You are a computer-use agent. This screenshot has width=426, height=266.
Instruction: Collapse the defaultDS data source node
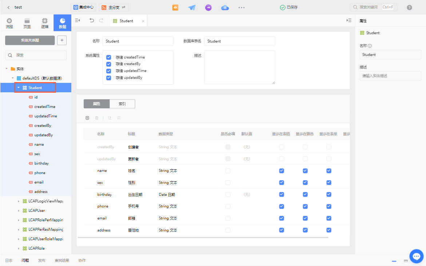point(12,78)
